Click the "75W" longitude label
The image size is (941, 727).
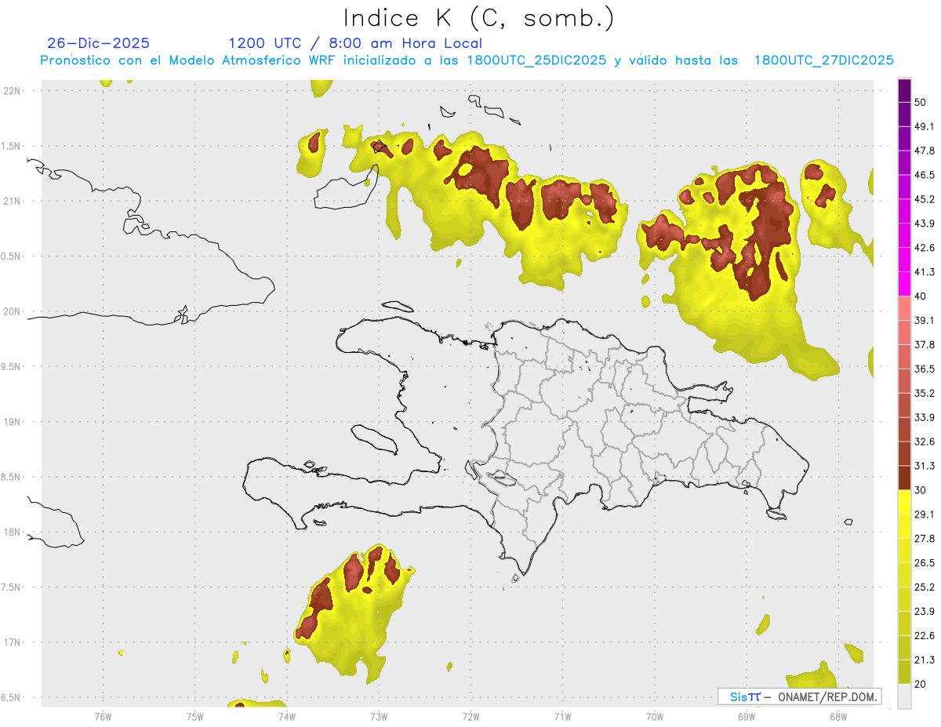click(x=195, y=717)
